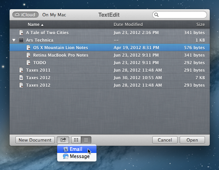Switch to On My Mac tab
The width and height of the screenshot is (219, 170).
coord(54,15)
